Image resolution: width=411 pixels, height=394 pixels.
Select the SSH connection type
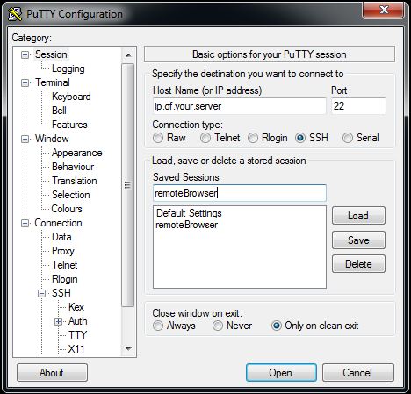300,138
